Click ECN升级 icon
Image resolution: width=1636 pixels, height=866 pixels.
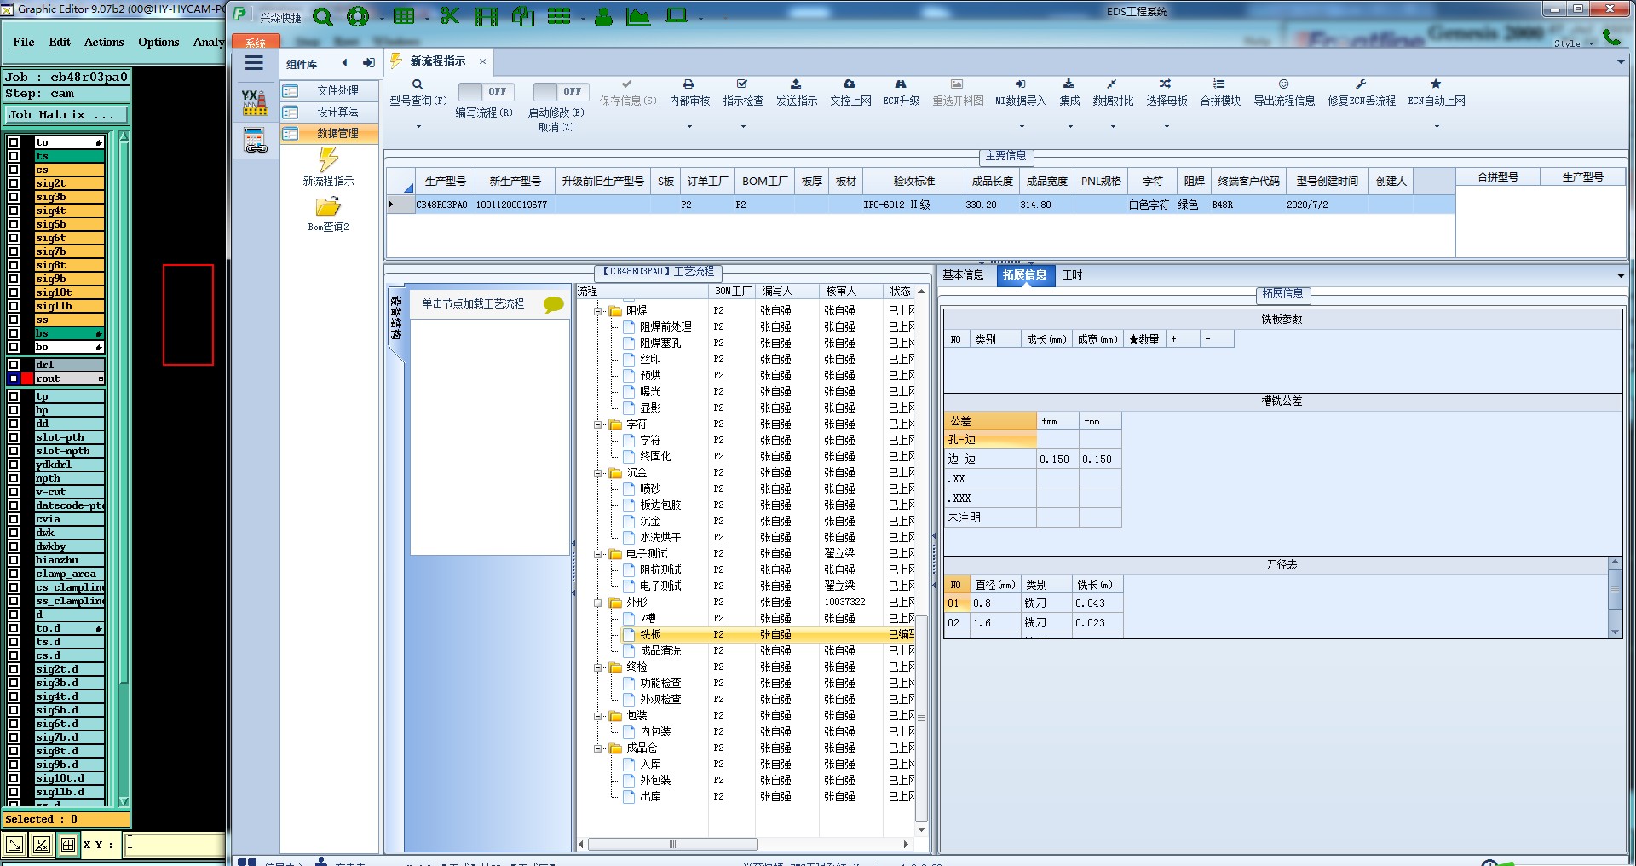pos(901,84)
